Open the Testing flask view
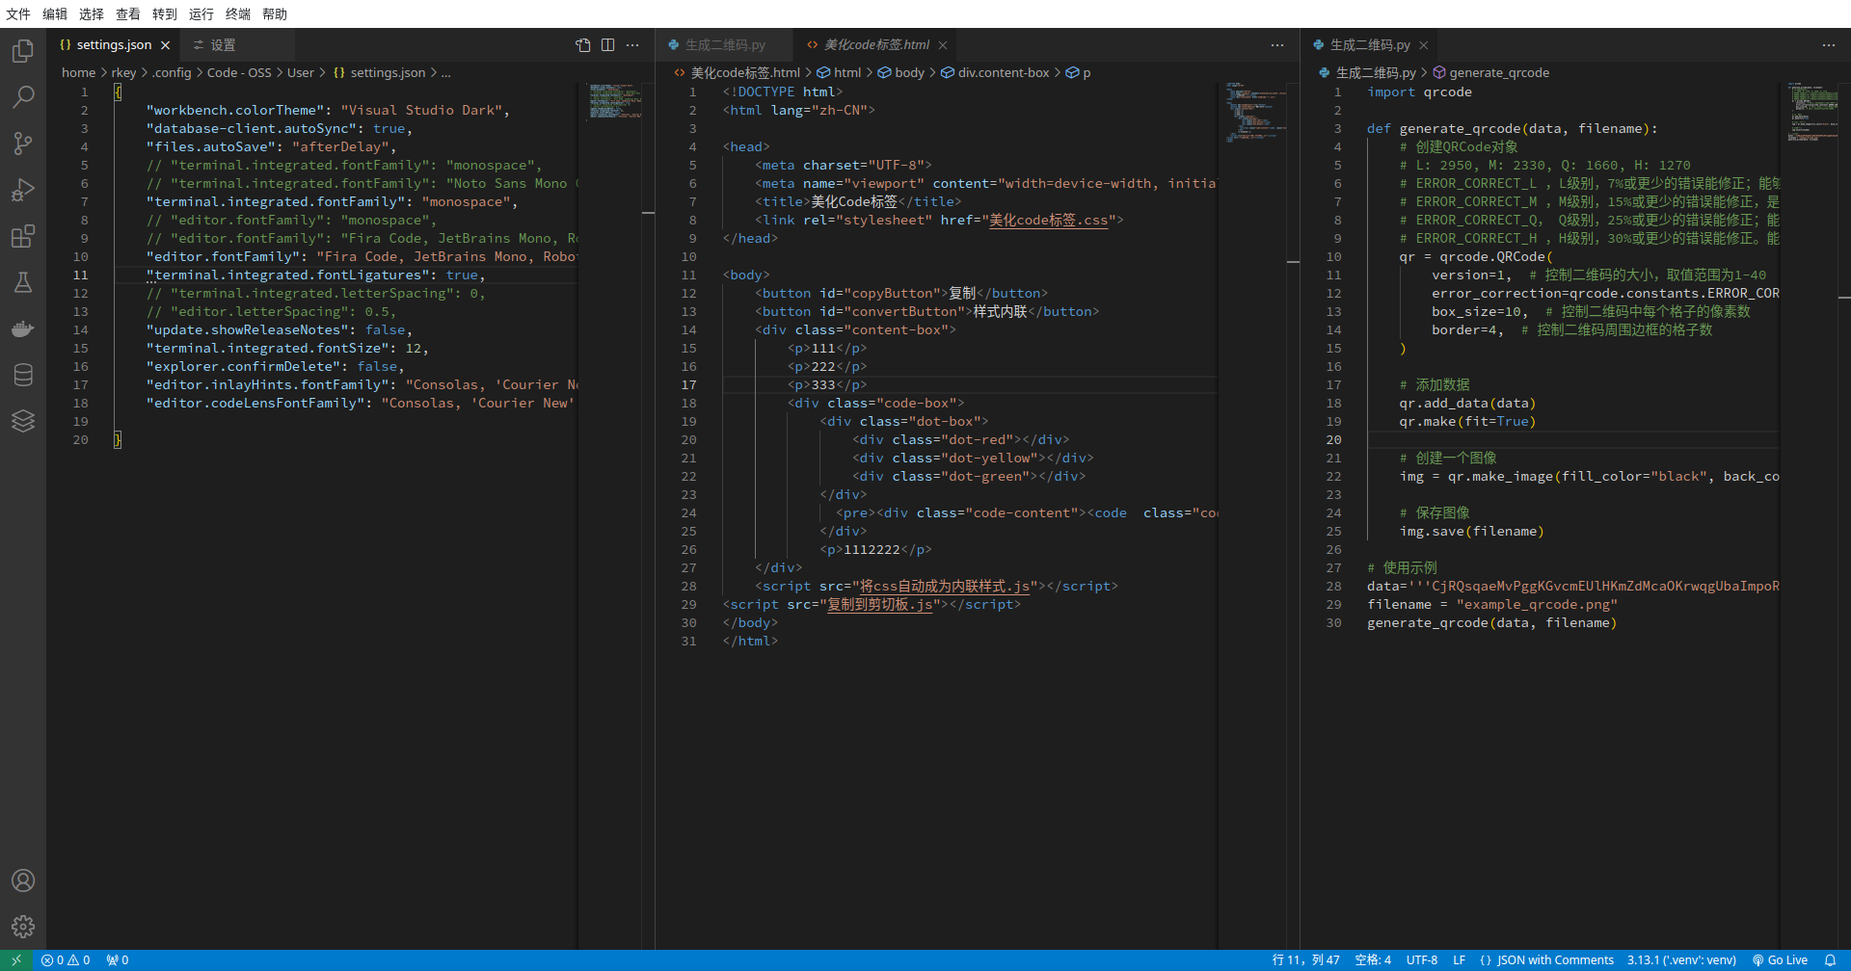Viewport: 1851px width, 971px height. pos(23,282)
